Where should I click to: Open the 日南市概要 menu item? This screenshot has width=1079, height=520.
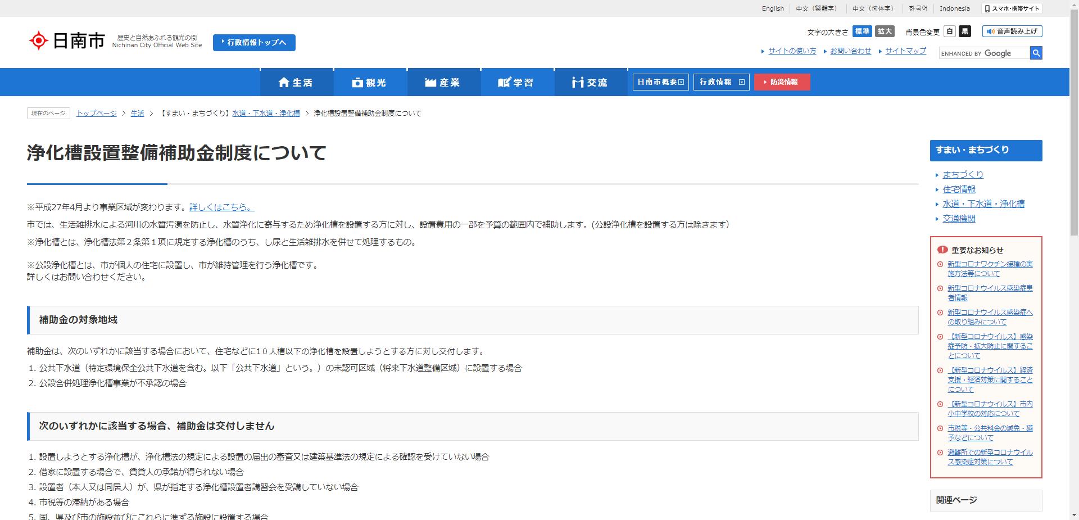point(660,82)
